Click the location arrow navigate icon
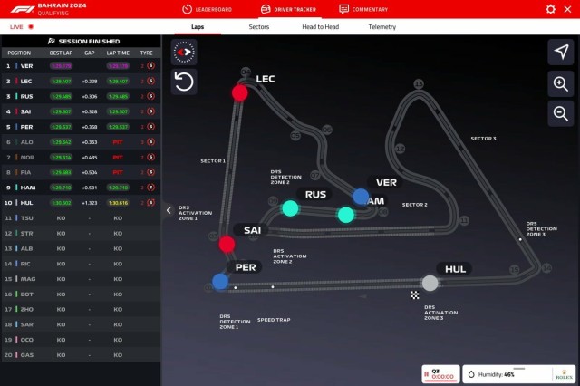 coord(561,53)
